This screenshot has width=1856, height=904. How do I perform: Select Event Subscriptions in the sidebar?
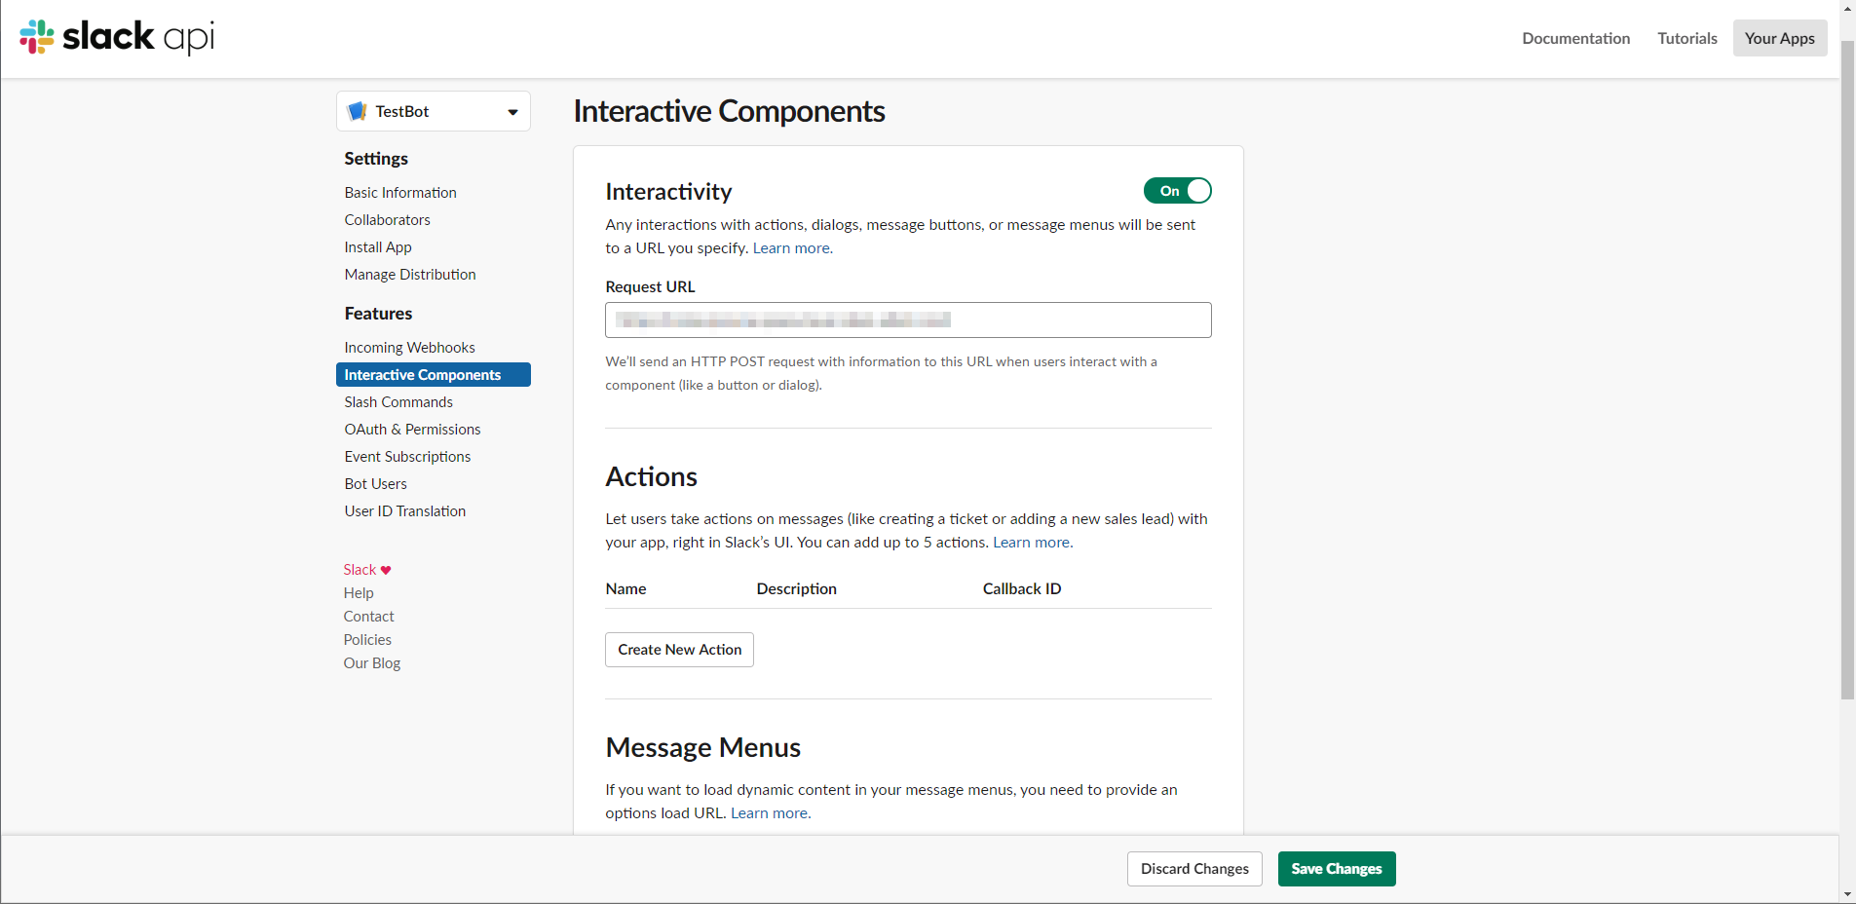(407, 457)
